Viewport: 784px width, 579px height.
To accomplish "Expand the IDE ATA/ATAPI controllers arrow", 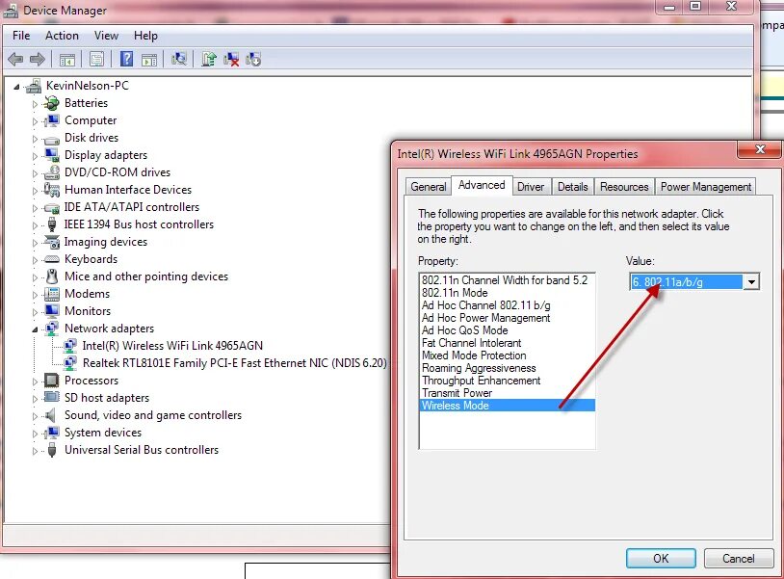I will (35, 208).
